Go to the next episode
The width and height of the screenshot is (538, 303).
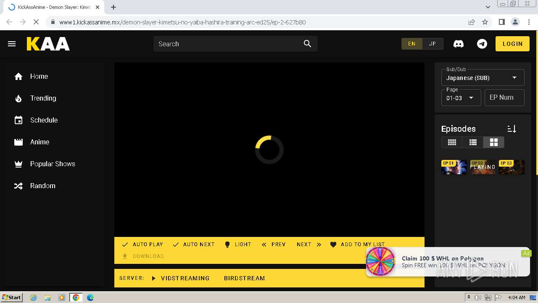point(309,245)
